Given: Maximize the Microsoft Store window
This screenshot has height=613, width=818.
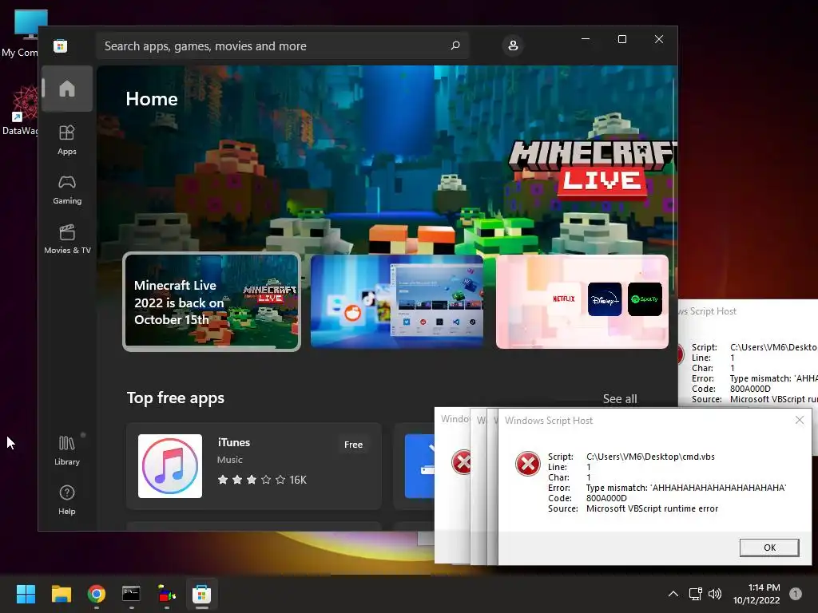Looking at the screenshot, I should pyautogui.click(x=621, y=39).
